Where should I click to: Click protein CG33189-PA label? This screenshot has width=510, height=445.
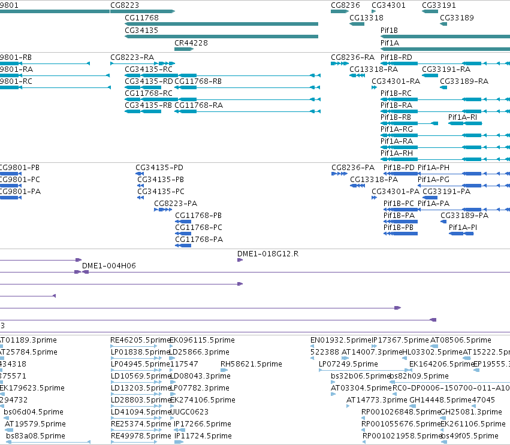(x=464, y=216)
